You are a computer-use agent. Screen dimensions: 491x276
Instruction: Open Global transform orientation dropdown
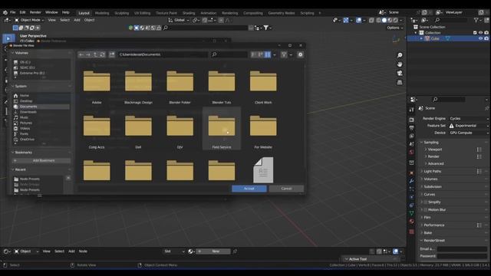[179, 20]
